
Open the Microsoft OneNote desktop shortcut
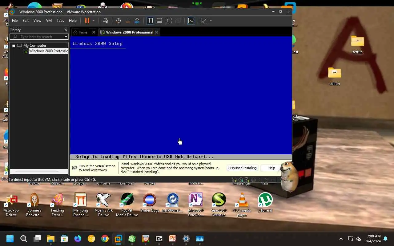[x=196, y=204]
